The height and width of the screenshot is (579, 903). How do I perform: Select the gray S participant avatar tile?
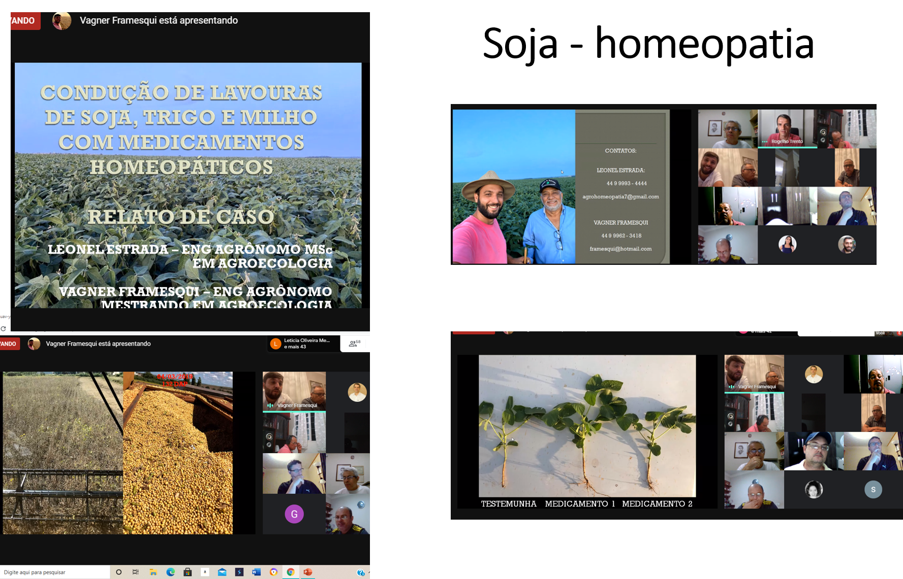(873, 489)
